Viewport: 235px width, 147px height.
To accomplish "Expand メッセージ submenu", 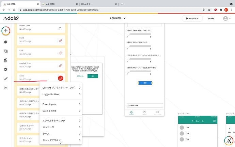I will (61, 127).
